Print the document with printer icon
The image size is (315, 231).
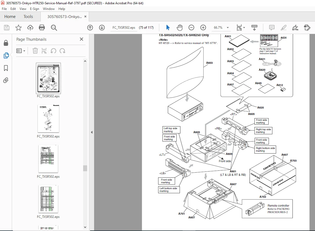pos(42,28)
